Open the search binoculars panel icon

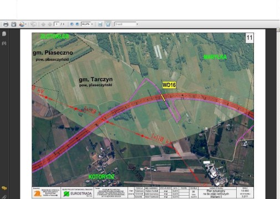click(x=4, y=43)
